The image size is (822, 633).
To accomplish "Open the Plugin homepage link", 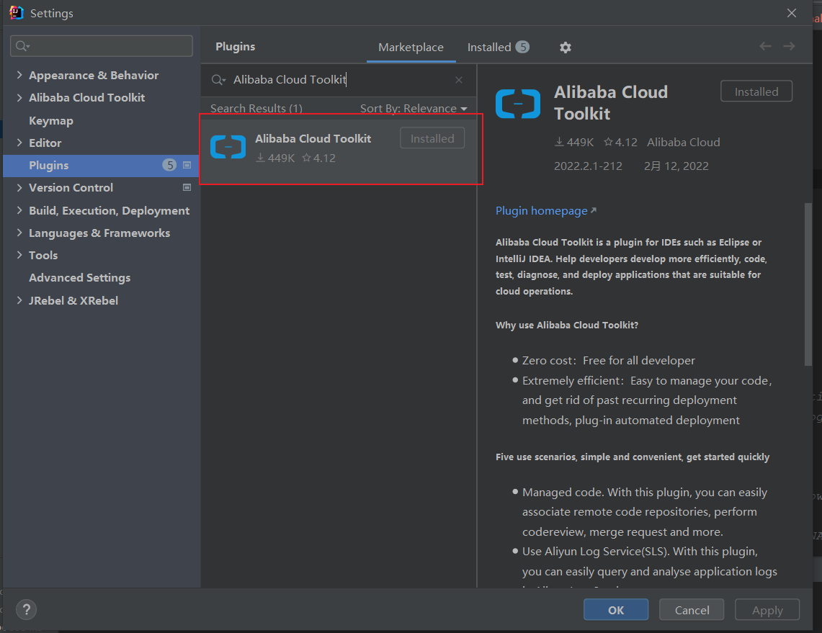I will pos(545,211).
